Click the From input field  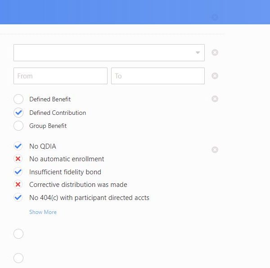(60, 76)
